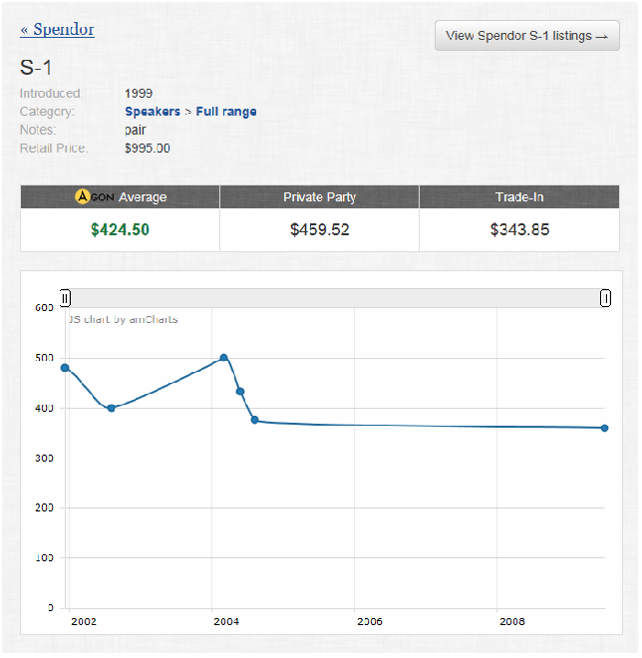The width and height of the screenshot is (642, 658).
Task: Click the 600 y-axis label
Action: (44, 308)
